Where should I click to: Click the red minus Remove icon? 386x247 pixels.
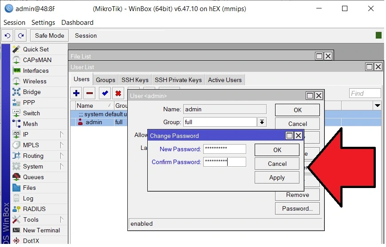[x=90, y=93]
